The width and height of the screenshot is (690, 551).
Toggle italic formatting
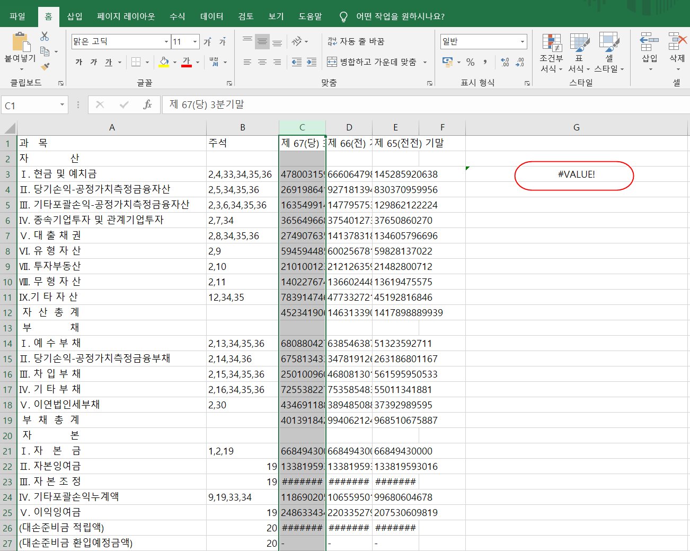(94, 62)
